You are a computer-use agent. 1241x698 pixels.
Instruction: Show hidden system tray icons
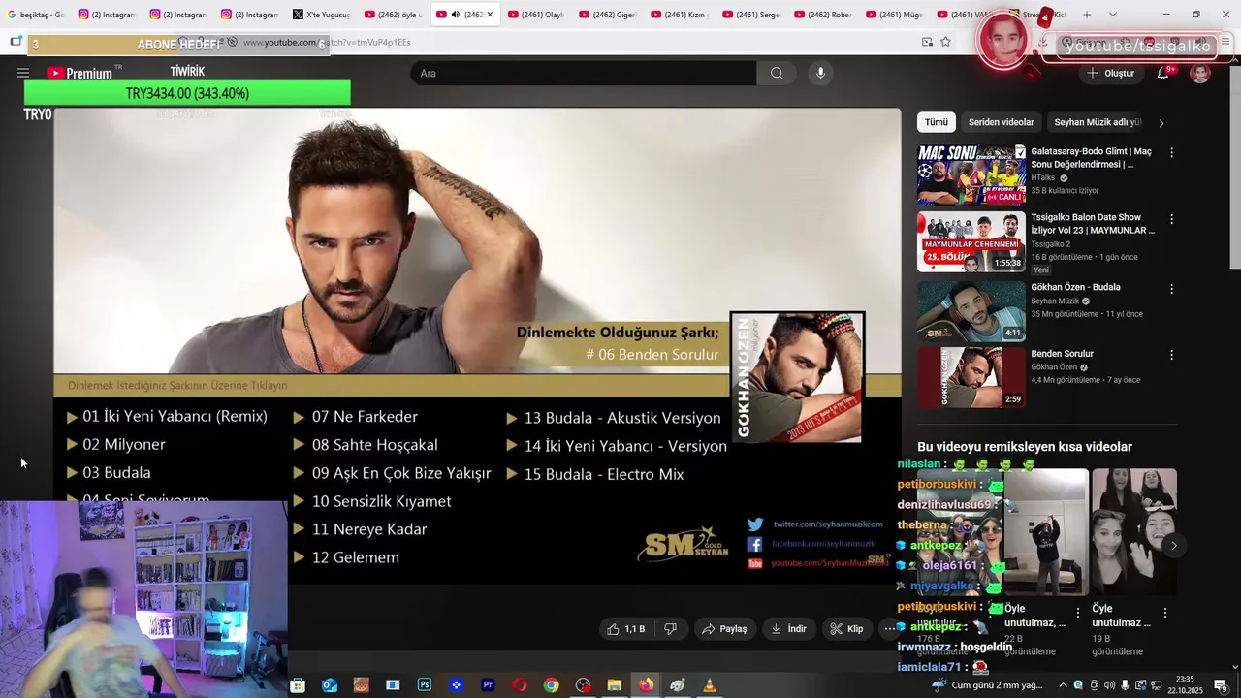(1063, 685)
